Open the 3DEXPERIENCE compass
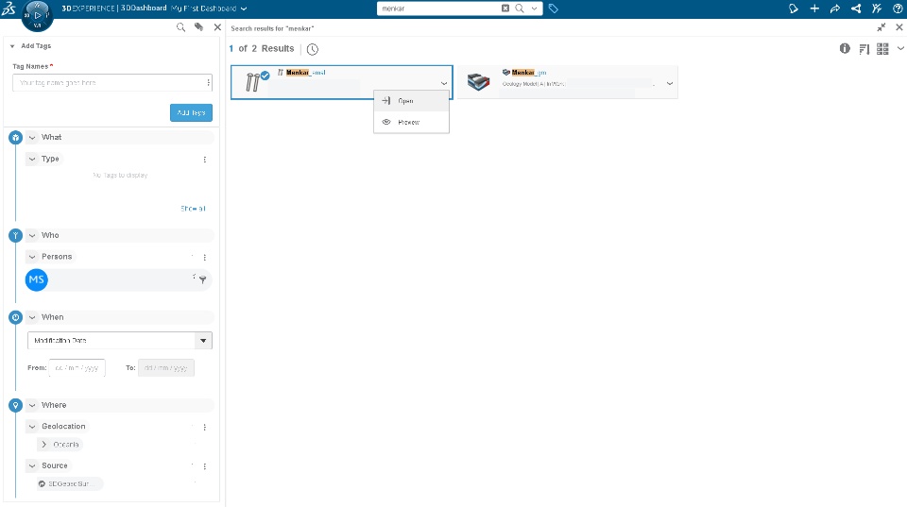 [x=37, y=16]
